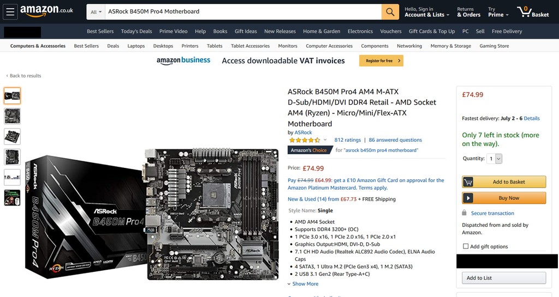This screenshot has height=297, width=559.
Task: Open the 86 answered questions link
Action: pos(395,140)
